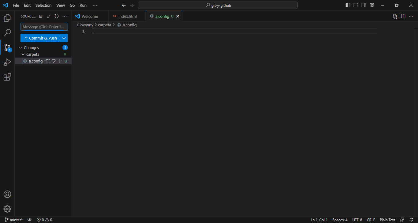418x223 pixels.
Task: Click the git-y-github command center search
Action: (x=218, y=5)
